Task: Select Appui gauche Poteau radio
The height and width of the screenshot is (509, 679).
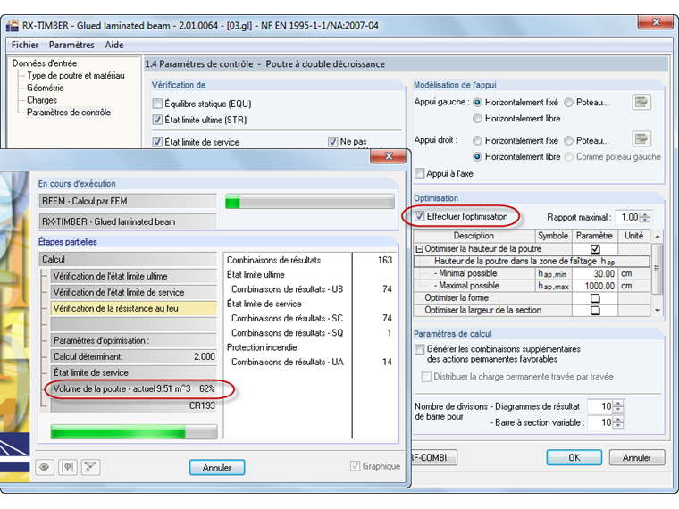Action: click(568, 103)
